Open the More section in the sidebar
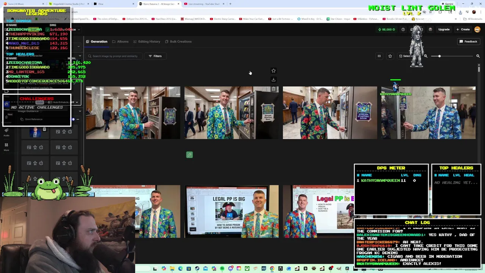 [x=6, y=147]
